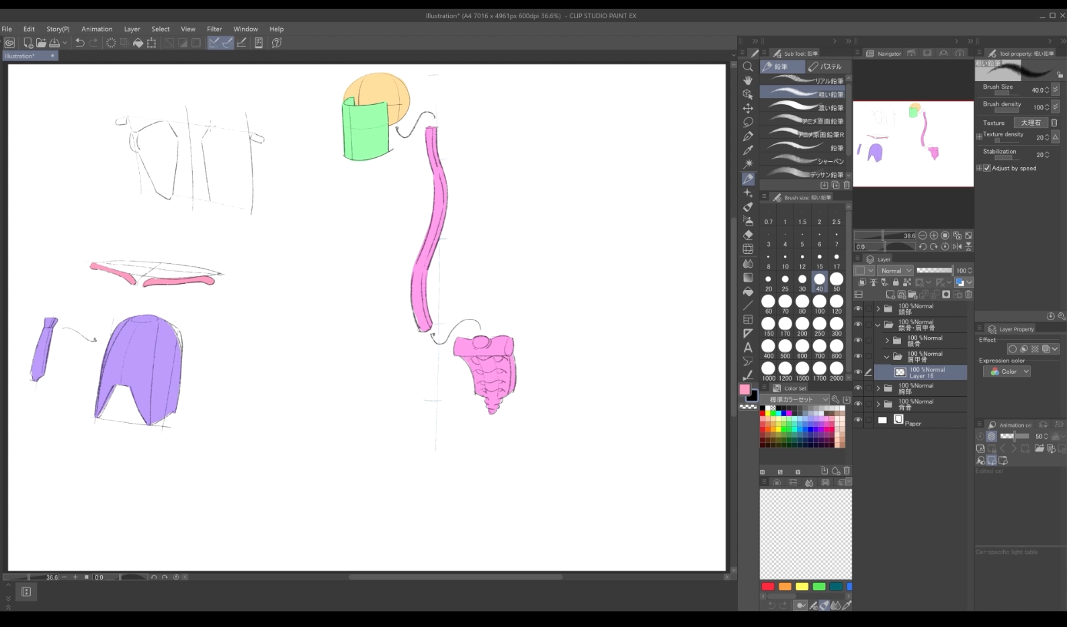
Task: Hide the 胸部 layer folder
Action: click(858, 388)
